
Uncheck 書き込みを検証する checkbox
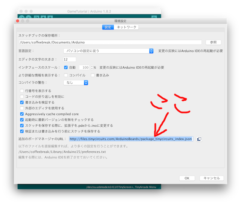[22, 103]
